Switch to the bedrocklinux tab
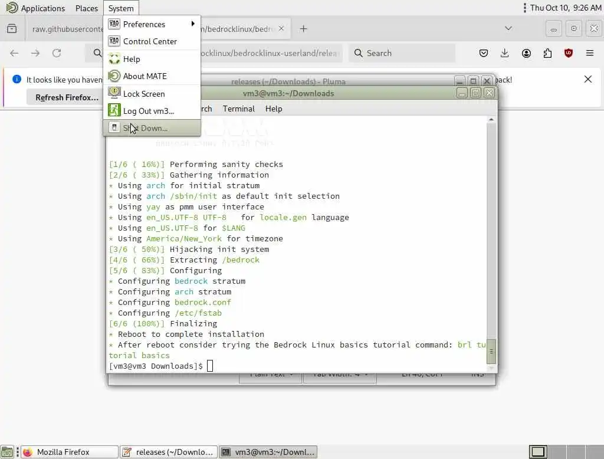The width and height of the screenshot is (604, 459). [x=239, y=29]
